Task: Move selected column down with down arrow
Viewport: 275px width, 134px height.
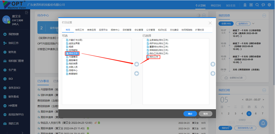Action: [x=213, y=73]
